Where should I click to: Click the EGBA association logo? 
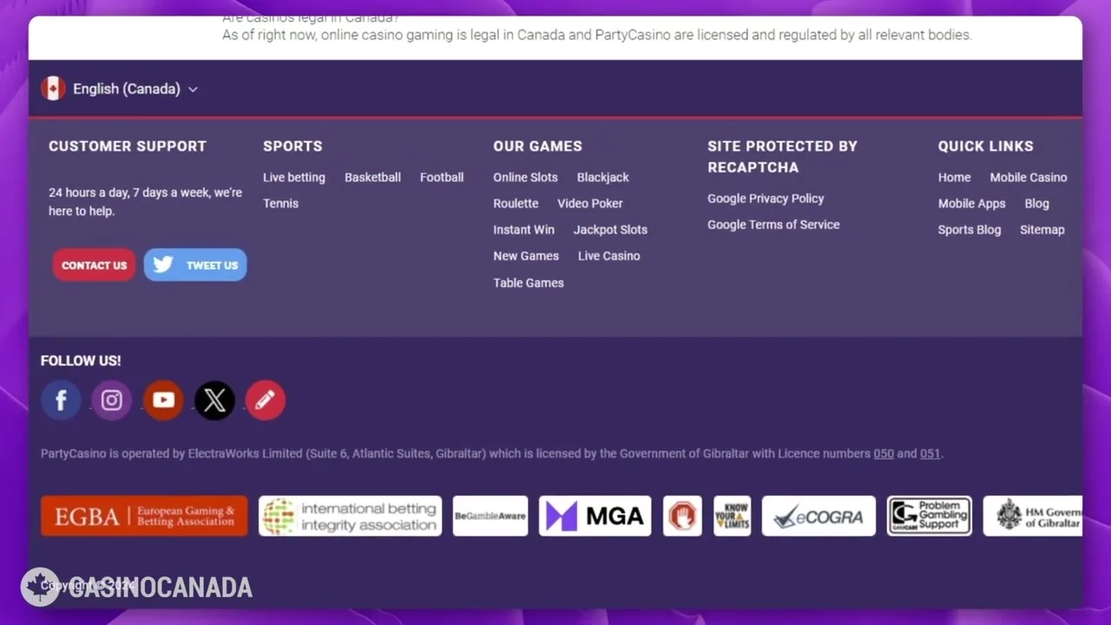pyautogui.click(x=144, y=516)
